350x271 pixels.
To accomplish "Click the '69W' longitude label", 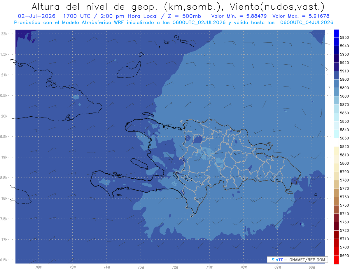I will pyautogui.click(x=278, y=267).
